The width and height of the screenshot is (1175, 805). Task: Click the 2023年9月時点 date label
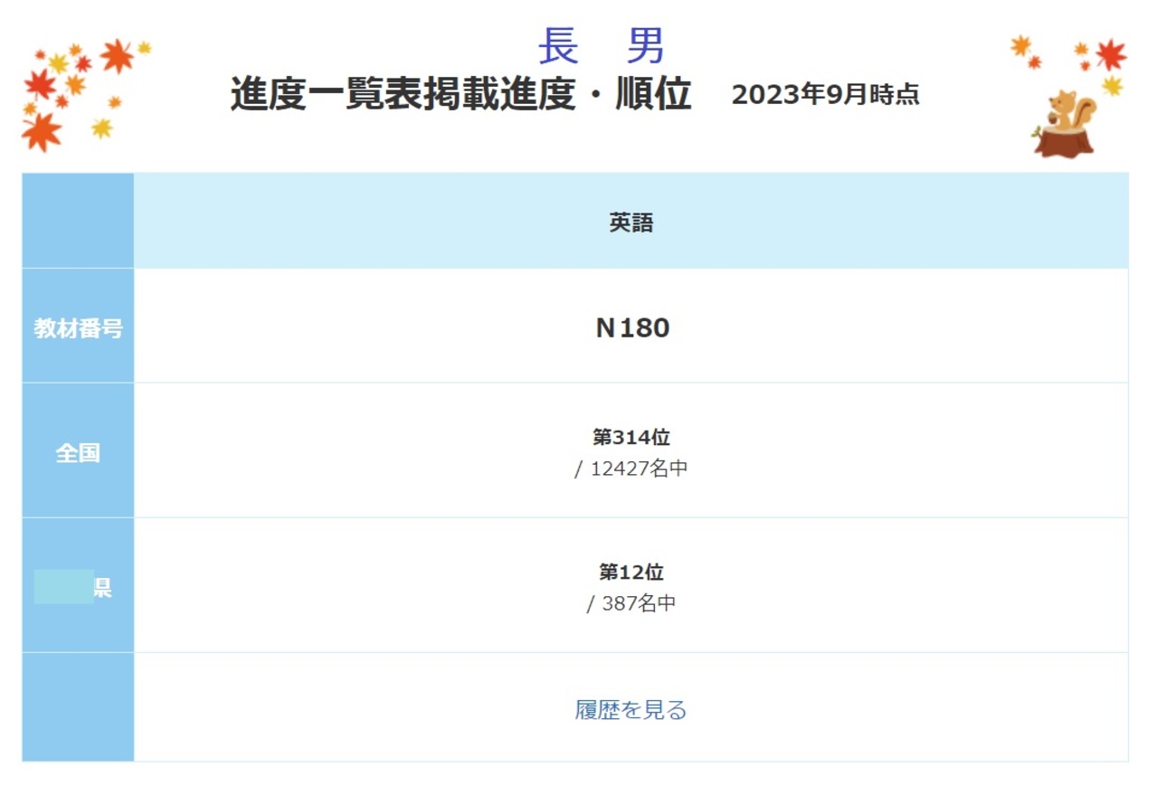825,95
